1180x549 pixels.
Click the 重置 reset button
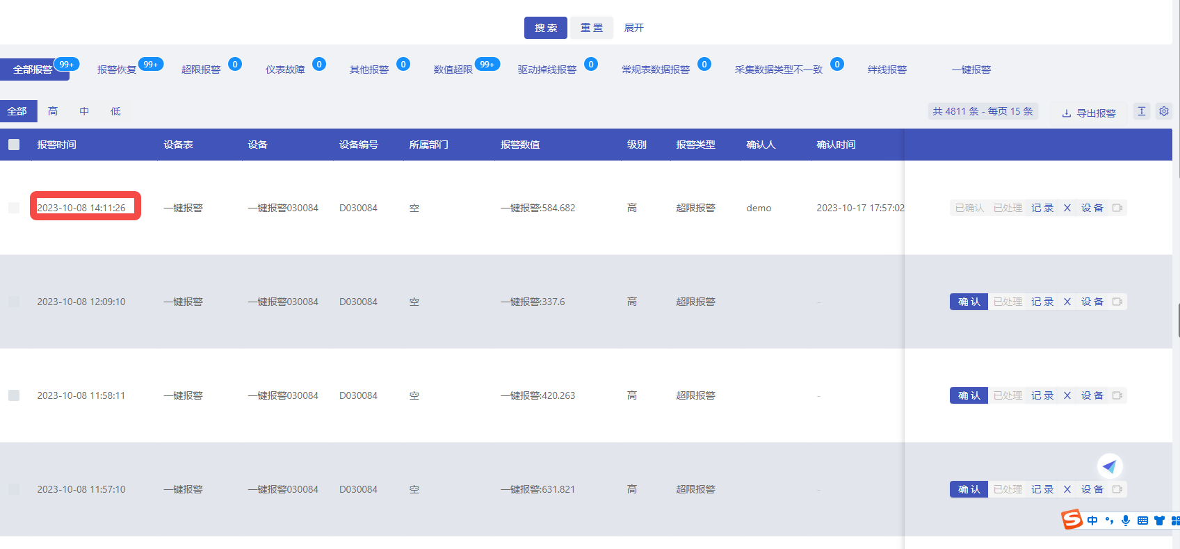click(592, 28)
